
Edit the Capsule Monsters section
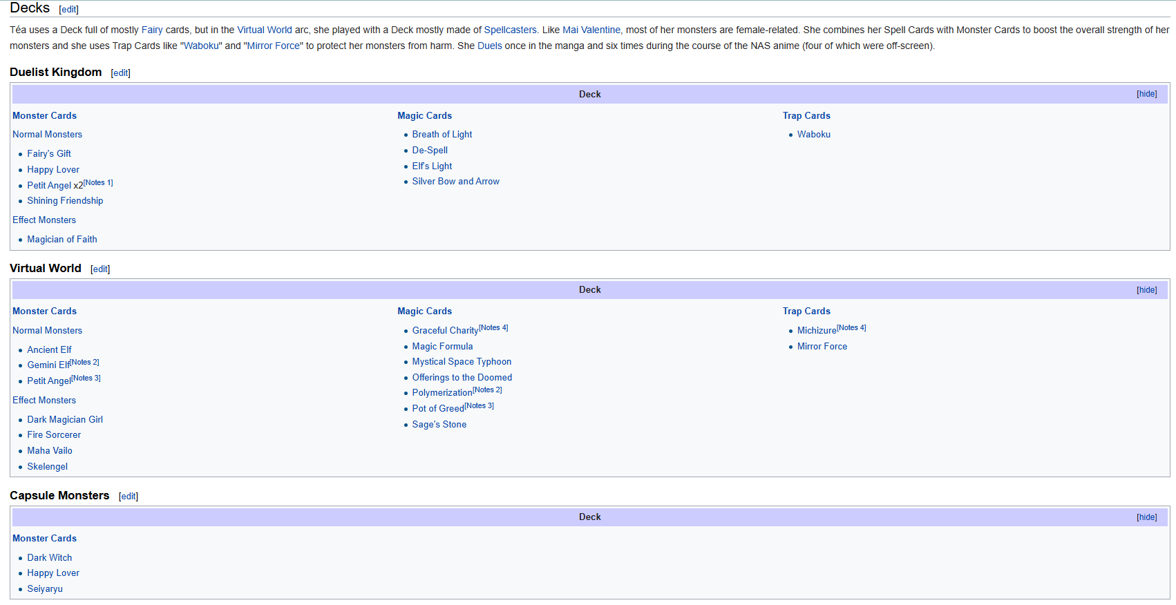(129, 497)
